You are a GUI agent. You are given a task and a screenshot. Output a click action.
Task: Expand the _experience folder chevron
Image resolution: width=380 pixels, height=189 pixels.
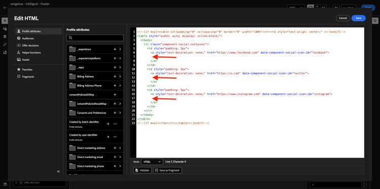pyautogui.click(x=120, y=49)
